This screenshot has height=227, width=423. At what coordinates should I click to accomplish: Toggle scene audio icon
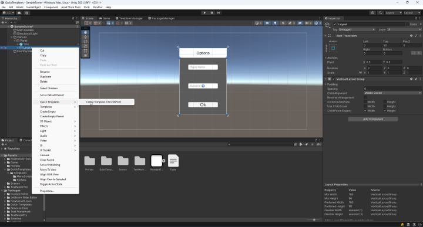tap(283, 23)
